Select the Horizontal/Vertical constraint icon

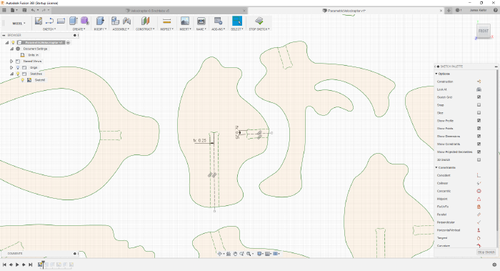479,230
